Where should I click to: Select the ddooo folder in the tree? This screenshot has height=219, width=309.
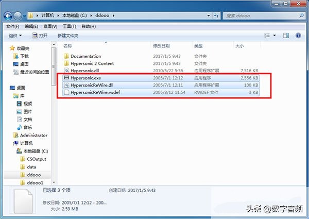[30, 175]
